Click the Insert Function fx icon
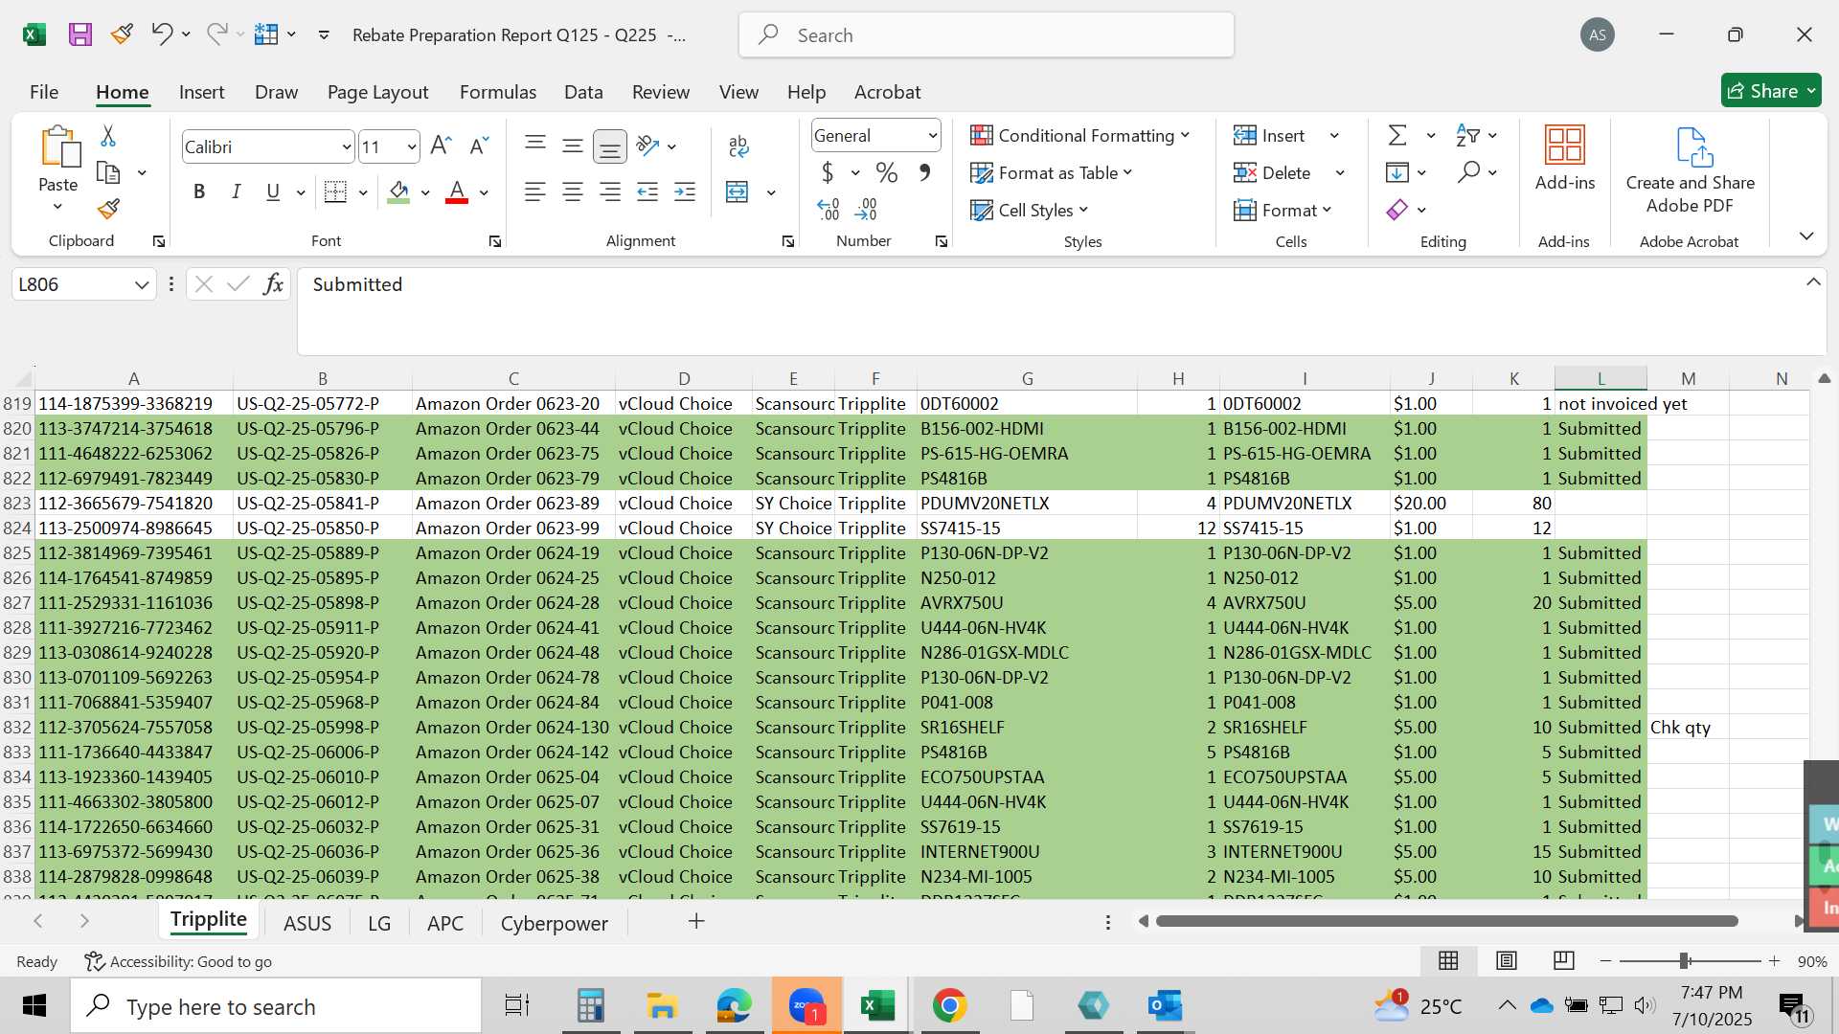 click(273, 284)
